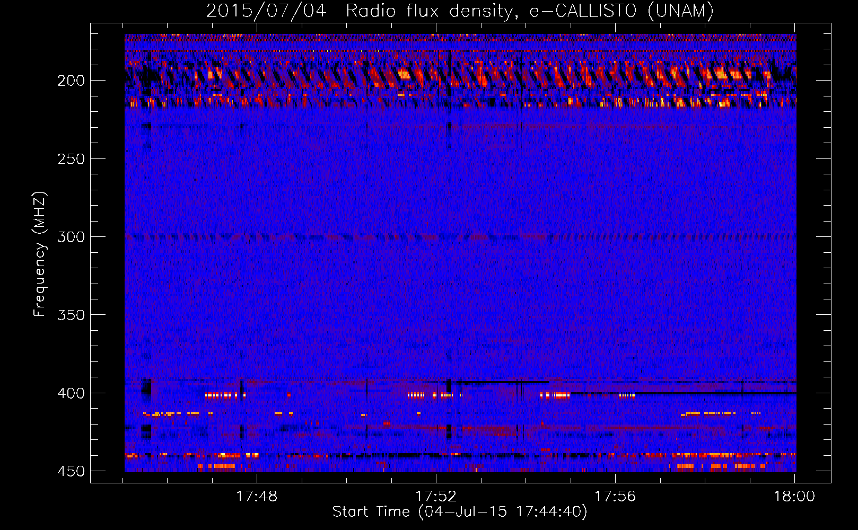
Task: Click the plot title '2015/07/04 Radio flux density, e-CALLISTO (UNAM)'
Action: tap(460, 11)
